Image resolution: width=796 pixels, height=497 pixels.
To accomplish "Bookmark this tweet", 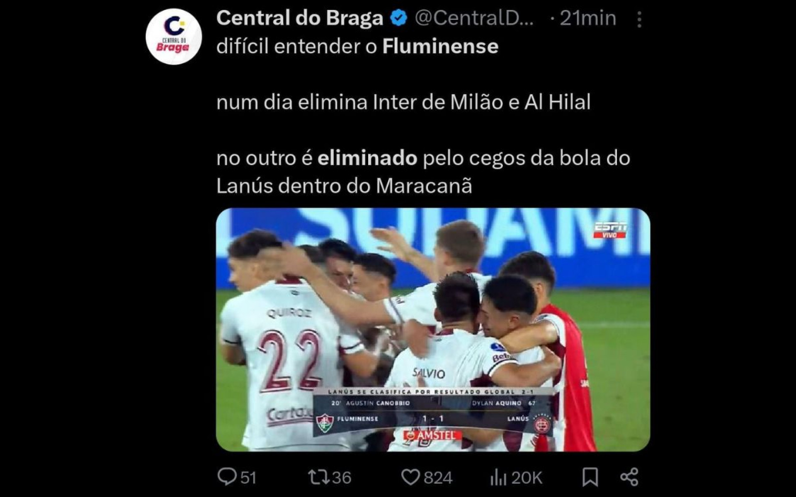I will 590,477.
